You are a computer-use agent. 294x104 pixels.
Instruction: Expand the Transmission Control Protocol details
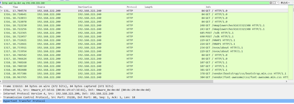point(1,97)
